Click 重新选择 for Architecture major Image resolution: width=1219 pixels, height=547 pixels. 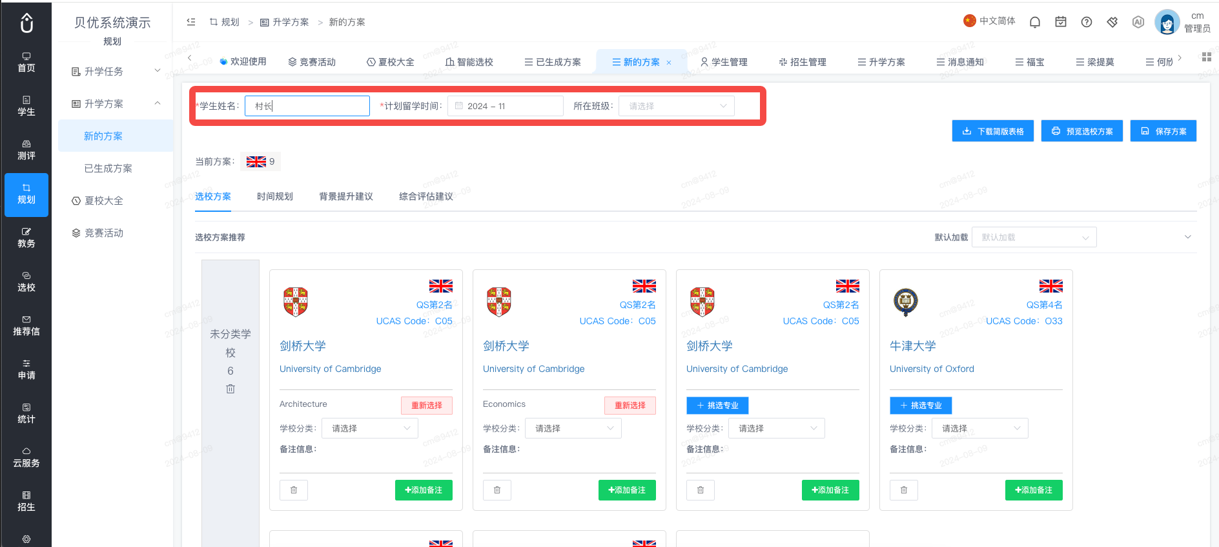click(427, 406)
